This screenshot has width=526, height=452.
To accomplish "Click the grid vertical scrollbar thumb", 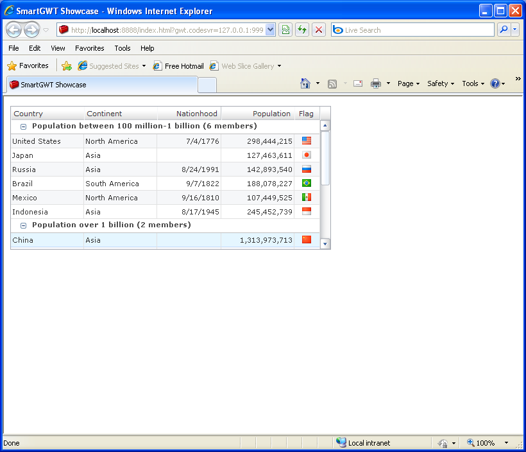I will pyautogui.click(x=325, y=158).
